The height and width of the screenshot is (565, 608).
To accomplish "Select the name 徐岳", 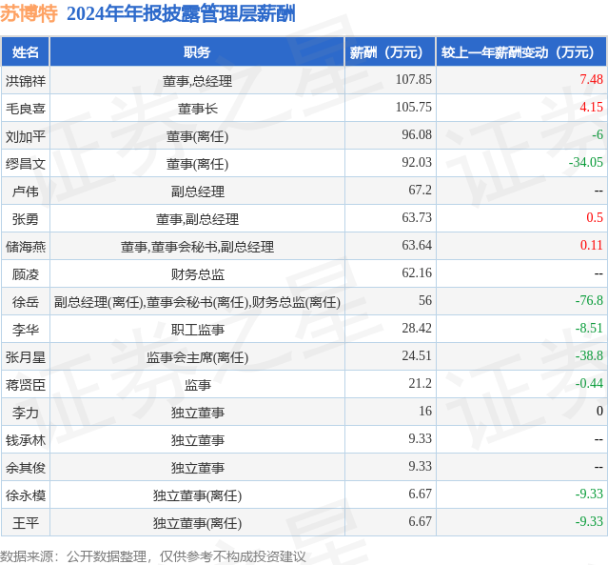I will pos(26,302).
